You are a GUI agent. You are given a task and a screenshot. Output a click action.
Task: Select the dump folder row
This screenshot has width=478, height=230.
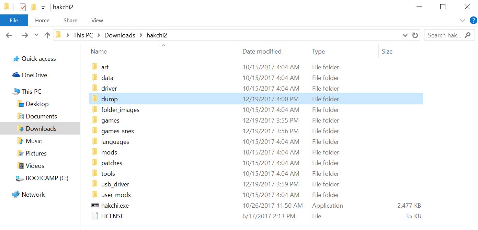click(x=256, y=99)
